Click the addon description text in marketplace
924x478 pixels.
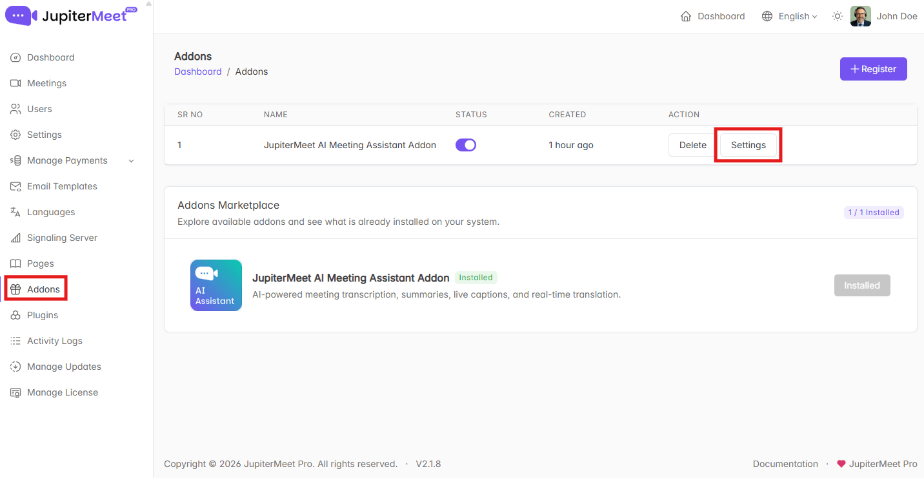[x=436, y=294]
